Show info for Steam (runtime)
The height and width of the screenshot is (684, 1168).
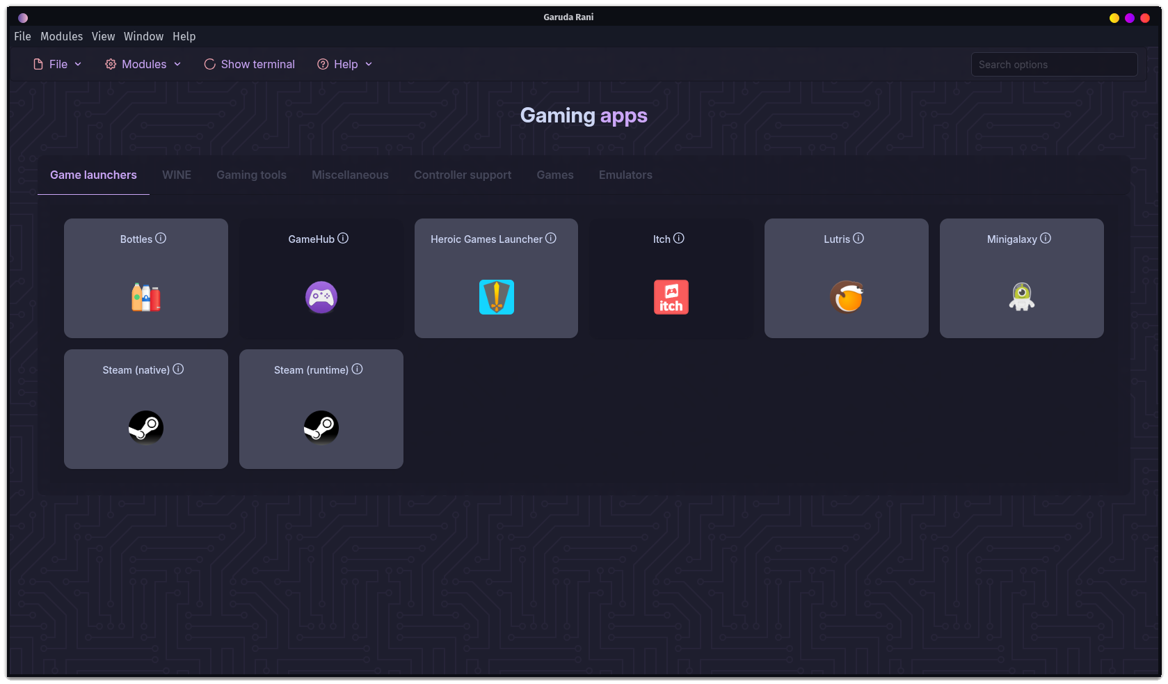(357, 369)
